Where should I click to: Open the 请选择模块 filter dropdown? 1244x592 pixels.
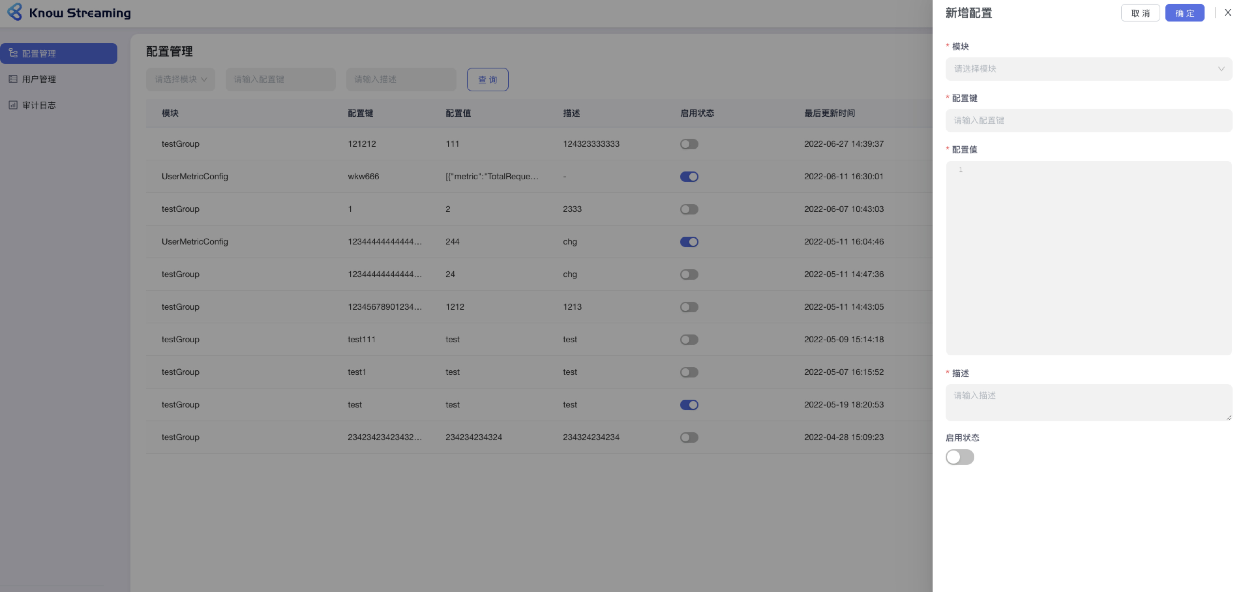176,80
